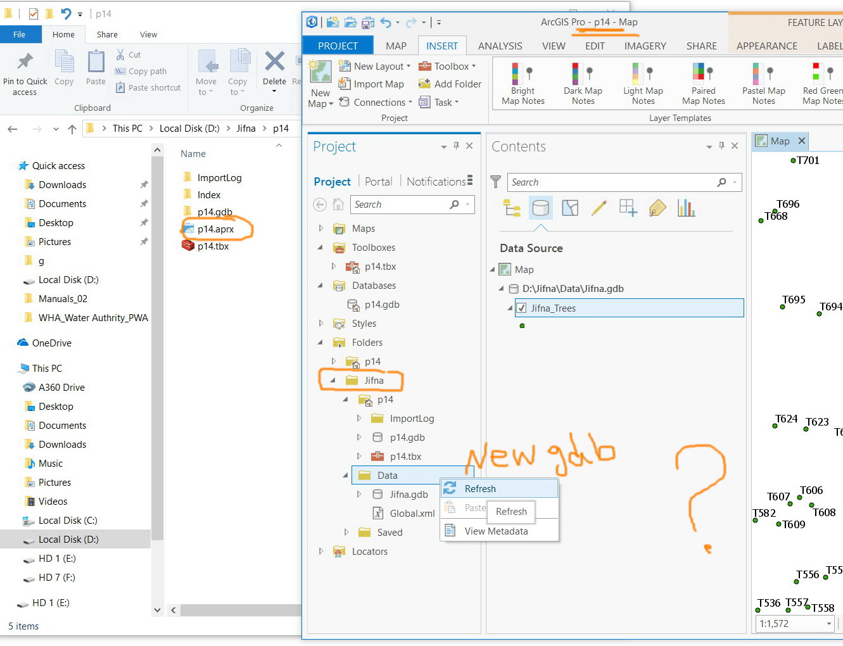Collapse the Databases node
Image resolution: width=843 pixels, height=646 pixels.
pyautogui.click(x=321, y=285)
